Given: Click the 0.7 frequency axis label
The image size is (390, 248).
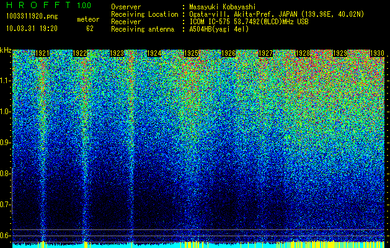Looking at the screenshot, I should click(x=5, y=205).
